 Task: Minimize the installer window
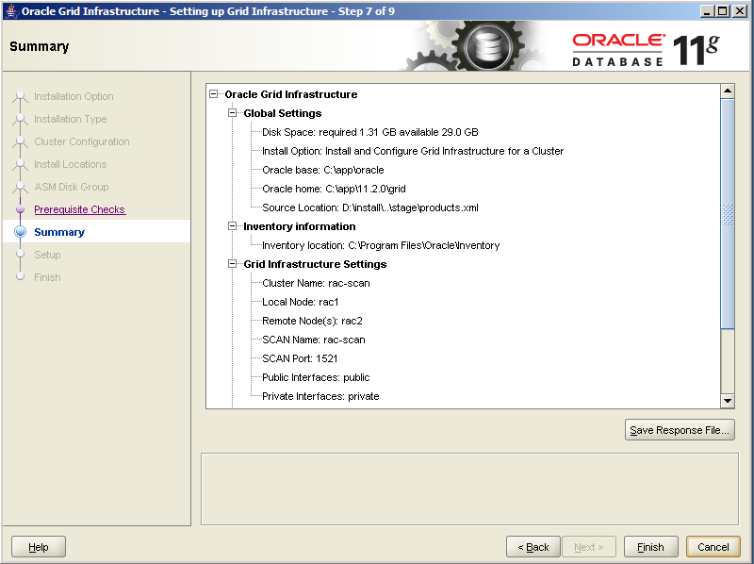(x=706, y=10)
